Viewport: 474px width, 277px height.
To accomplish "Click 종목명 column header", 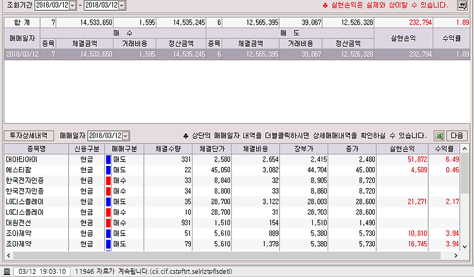I will pyautogui.click(x=37, y=149).
